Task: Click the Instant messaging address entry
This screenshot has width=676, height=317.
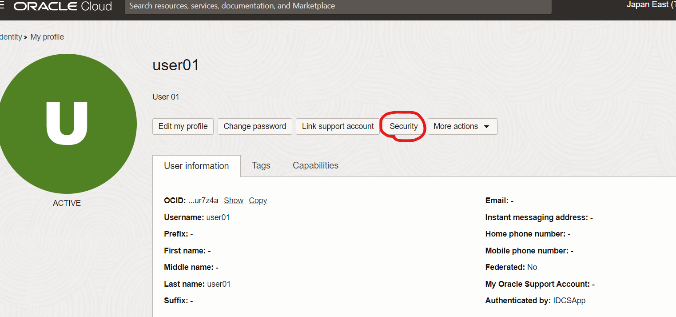Action: [x=539, y=217]
